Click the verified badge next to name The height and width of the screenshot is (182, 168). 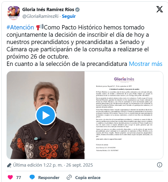click(77, 10)
